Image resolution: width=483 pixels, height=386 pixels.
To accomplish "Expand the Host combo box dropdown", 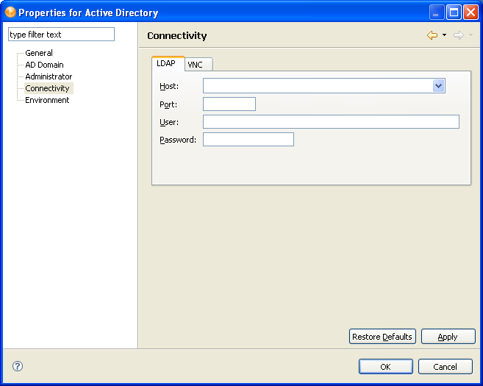I will click(x=438, y=85).
